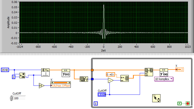Click the loop iteration i terminal
Screen dimensions: 194x109
[96, 103]
